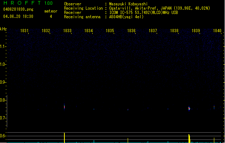Click the 1833 time axis label
The height and width of the screenshot is (143, 225).
(67, 31)
